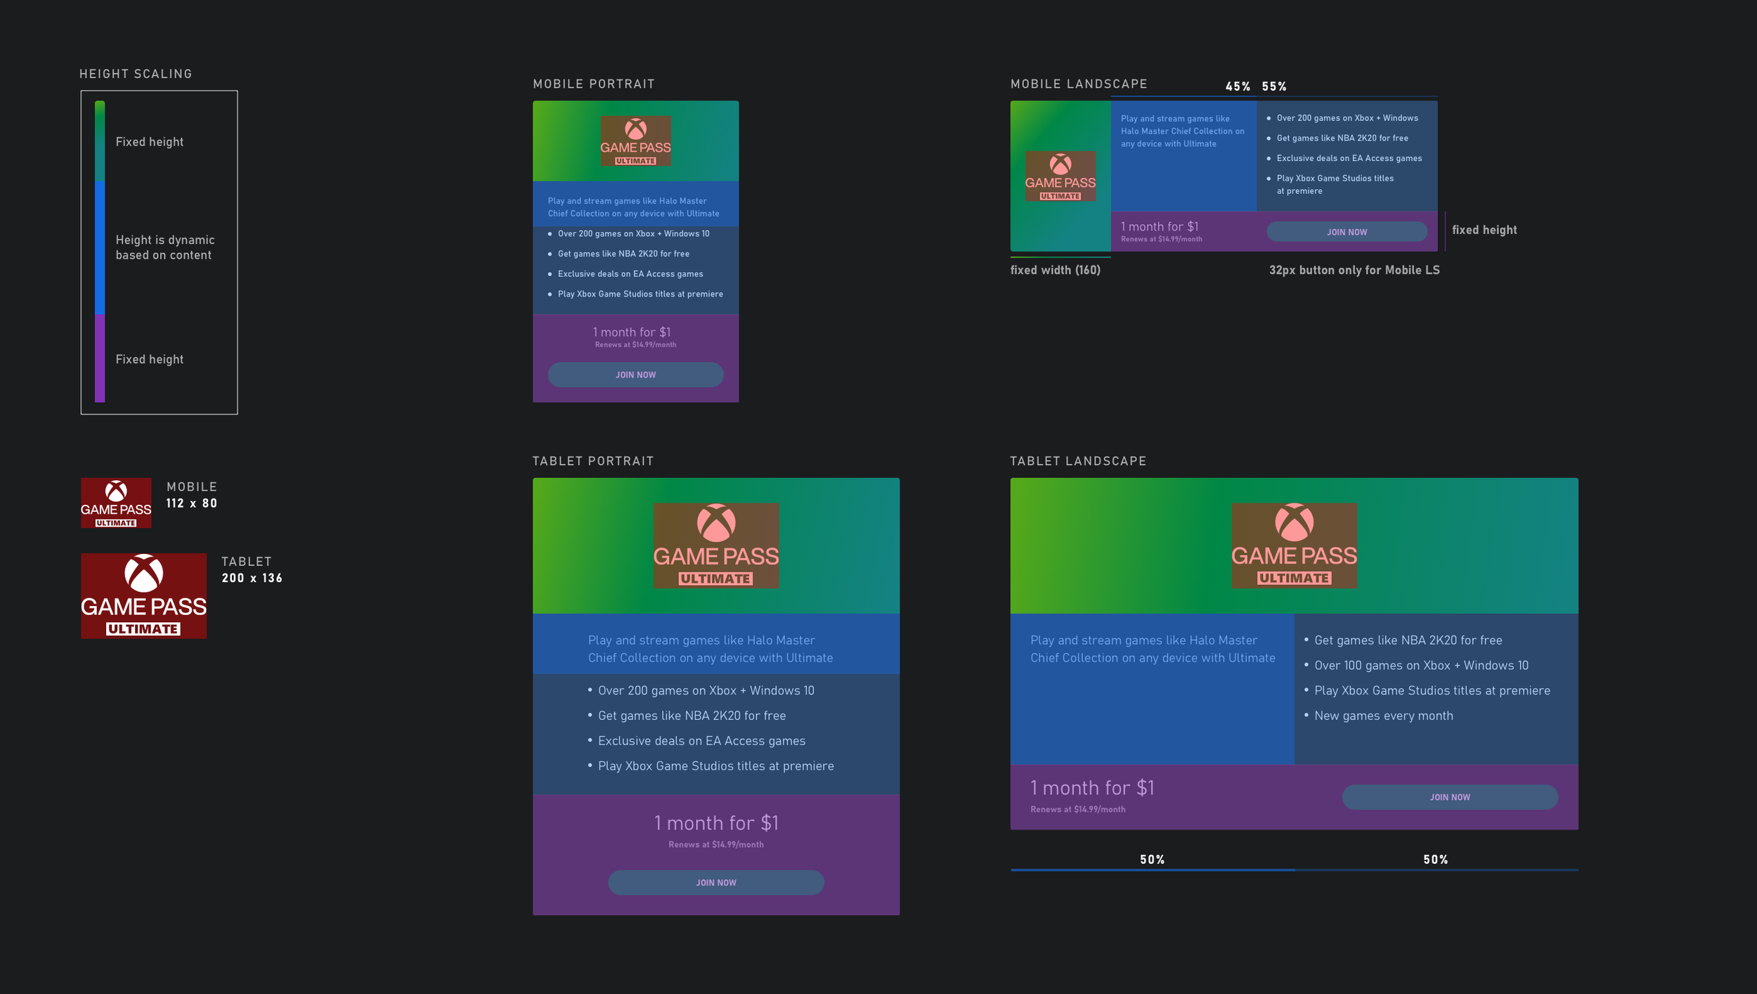The image size is (1757, 994).
Task: Click 'Over 100 games on Xbox + Windows 10' in Tablet Landscape
Action: click(x=1420, y=665)
